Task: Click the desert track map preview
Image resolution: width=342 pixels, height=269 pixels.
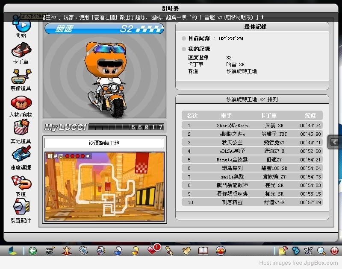Action: coord(104,186)
